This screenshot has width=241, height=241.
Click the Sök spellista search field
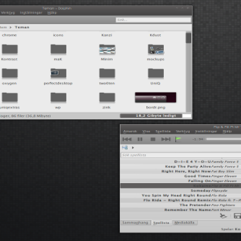[x=181, y=155]
